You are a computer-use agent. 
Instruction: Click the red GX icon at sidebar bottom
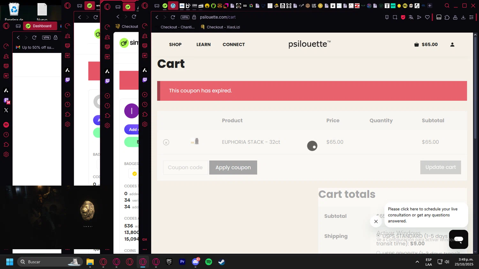click(x=145, y=239)
